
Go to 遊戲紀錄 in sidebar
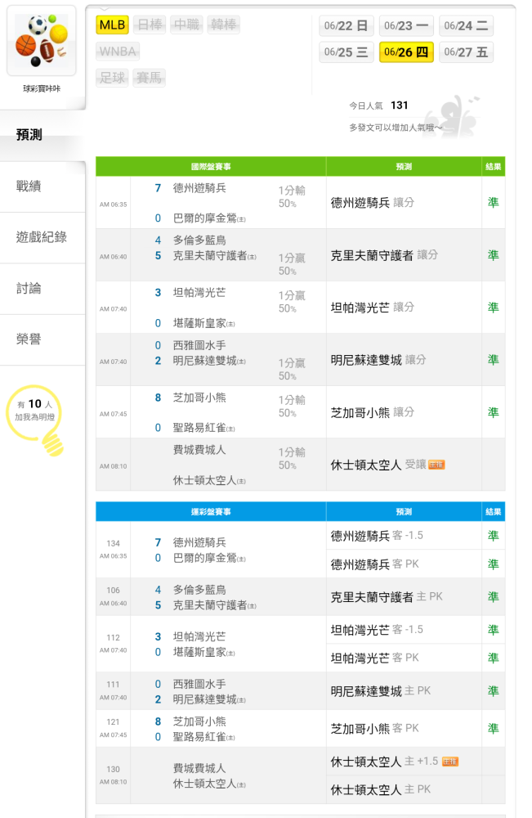pos(42,237)
